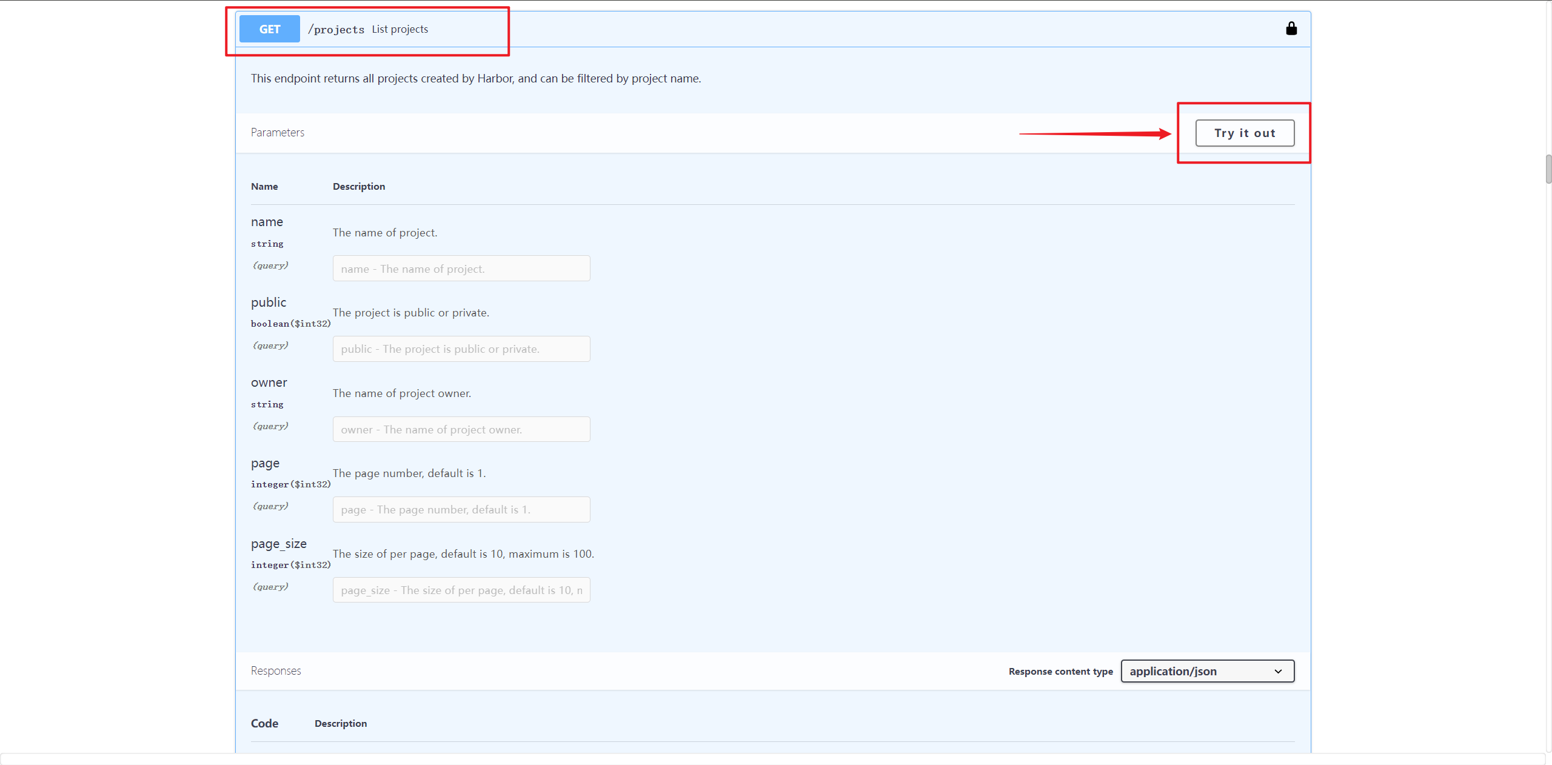The width and height of the screenshot is (1552, 765).
Task: Click the Code column header
Action: click(x=264, y=723)
